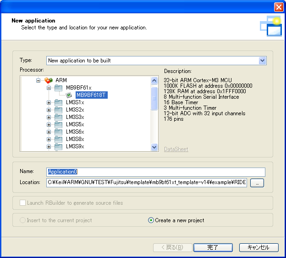Select the LM3S8x tree item label
This screenshot has height=258, width=286.
75,139
